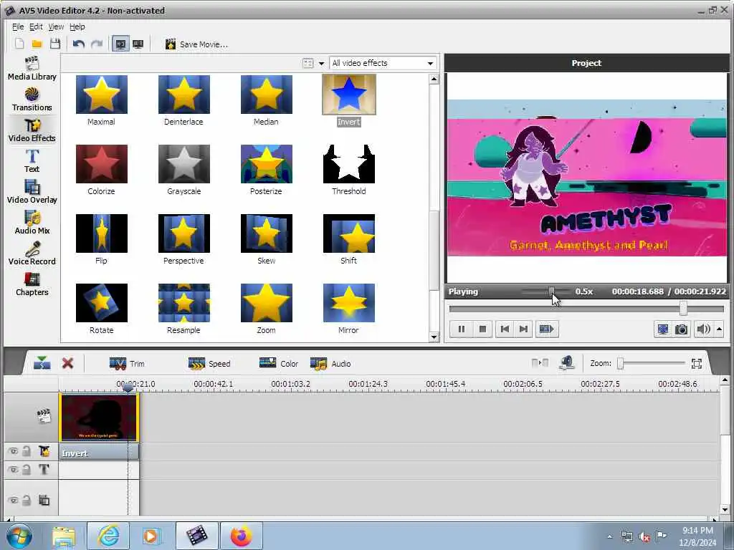Viewport: 734px width, 550px height.
Task: Toggle lock on the text track
Action: [x=27, y=470]
